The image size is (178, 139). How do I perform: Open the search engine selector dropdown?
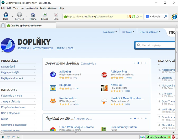(x=150, y=17)
